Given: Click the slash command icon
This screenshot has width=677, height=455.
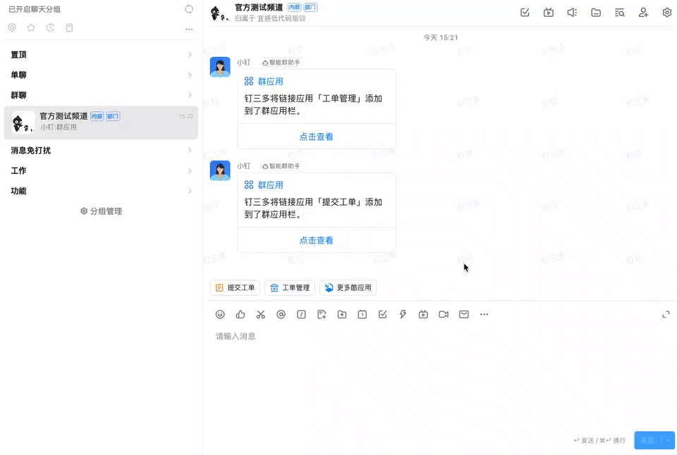Looking at the screenshot, I should [301, 314].
